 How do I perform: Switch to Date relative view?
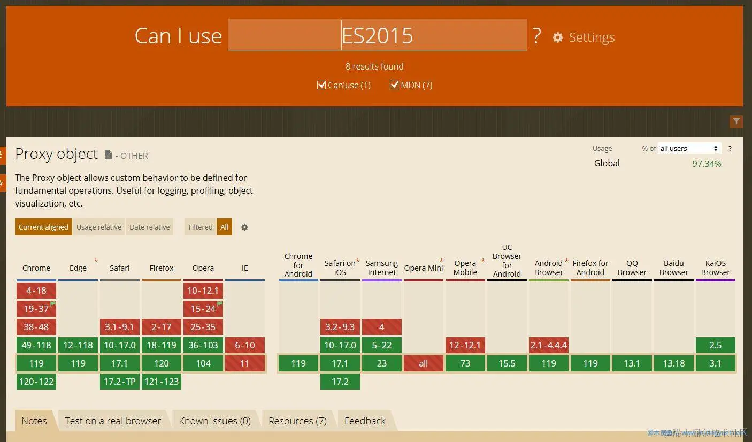150,227
